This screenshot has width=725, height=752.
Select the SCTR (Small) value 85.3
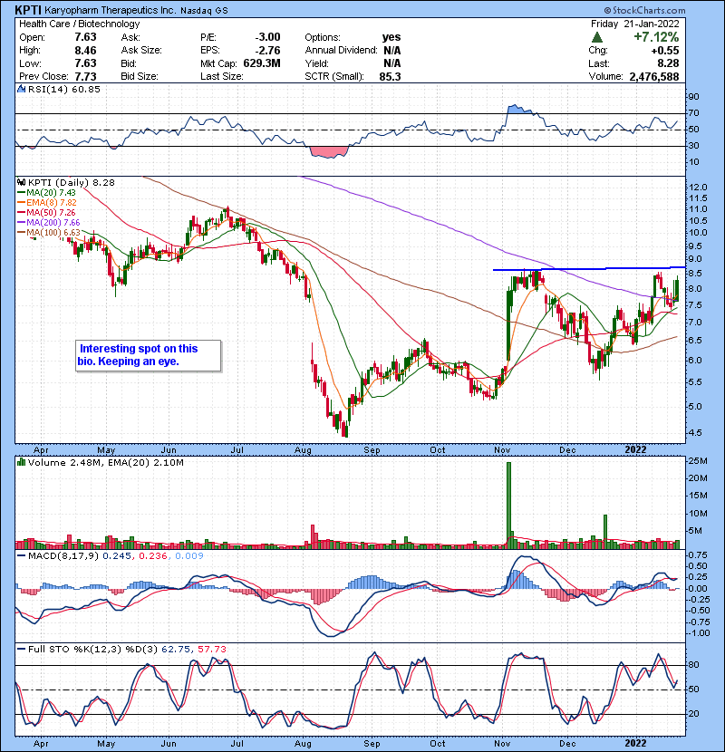coord(390,77)
